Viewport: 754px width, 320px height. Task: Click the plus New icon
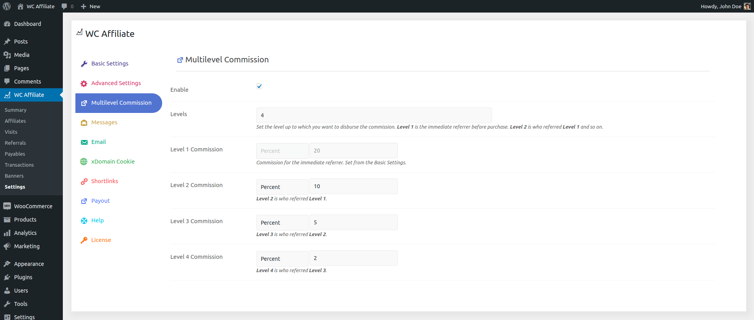click(x=83, y=6)
